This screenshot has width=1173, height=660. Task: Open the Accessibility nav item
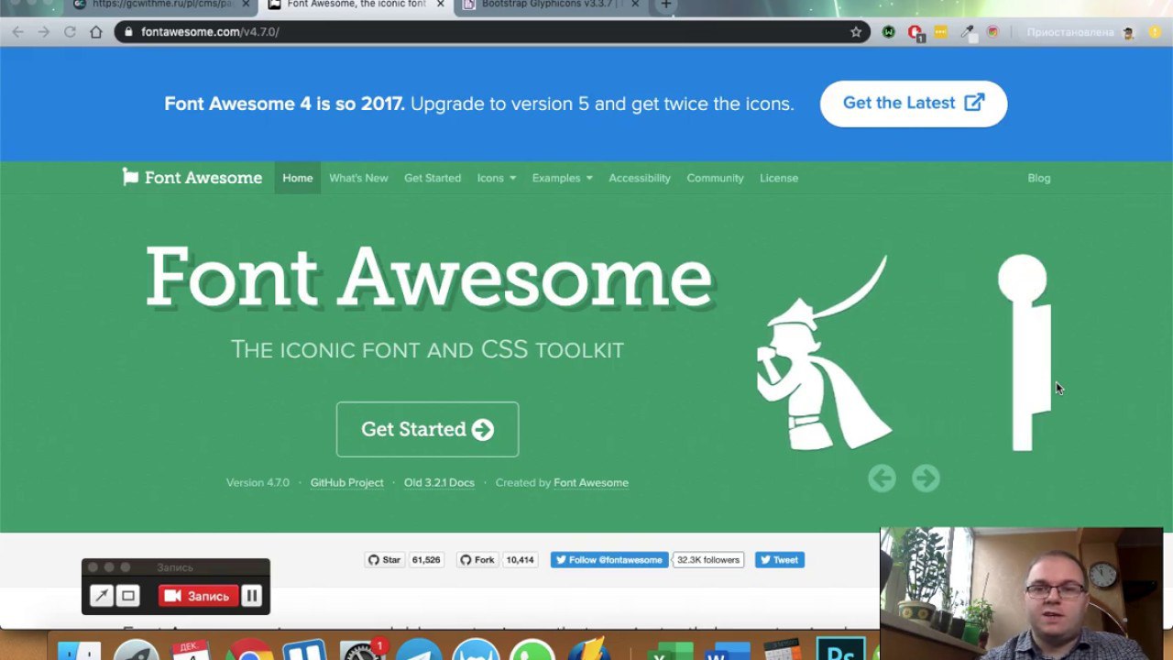(x=640, y=178)
